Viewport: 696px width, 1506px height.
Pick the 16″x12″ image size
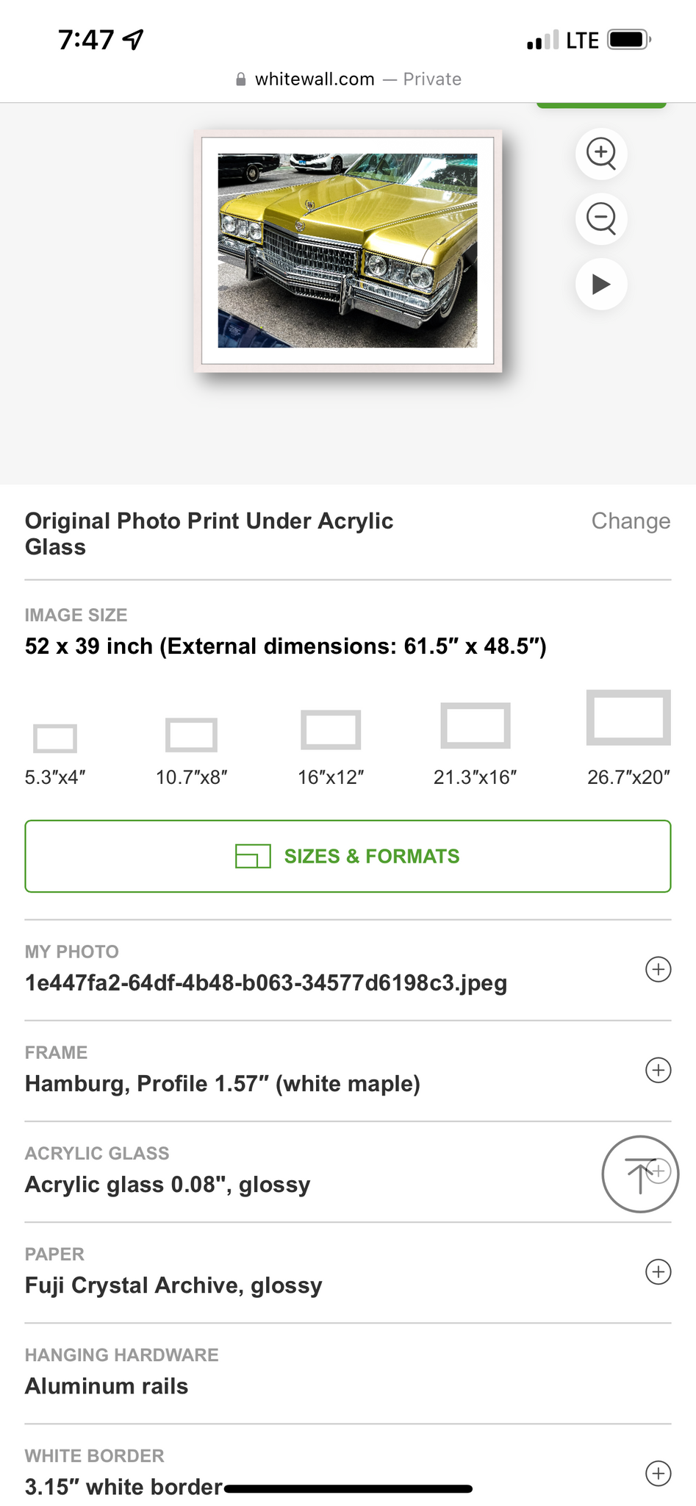pyautogui.click(x=331, y=729)
